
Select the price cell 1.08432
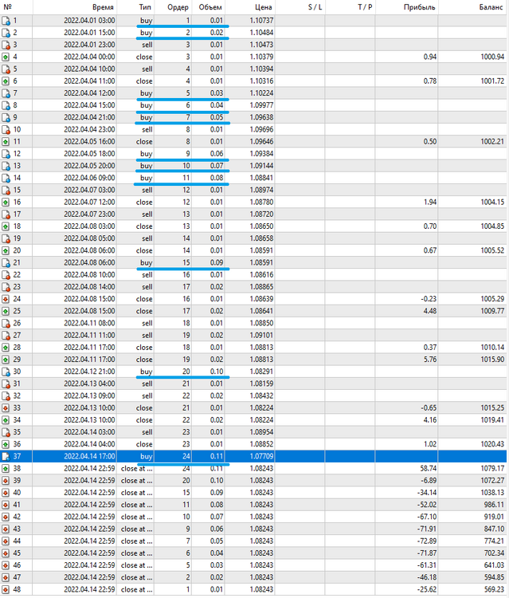[261, 395]
